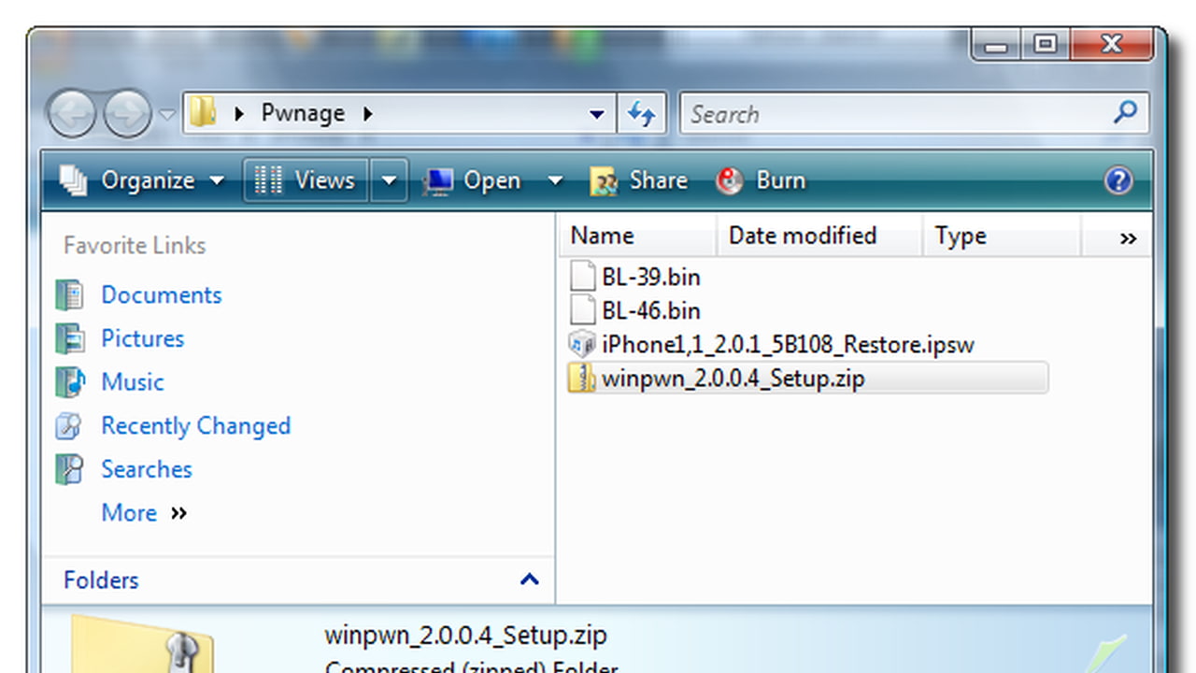Click the Share toolbar icon

[604, 180]
